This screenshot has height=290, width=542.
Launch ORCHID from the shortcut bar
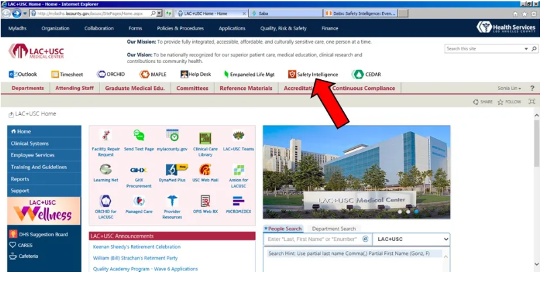tap(111, 74)
